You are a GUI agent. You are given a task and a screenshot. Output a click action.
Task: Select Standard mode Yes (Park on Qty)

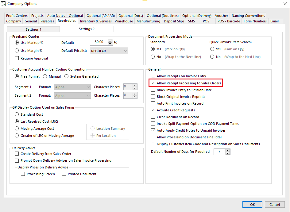point(153,49)
